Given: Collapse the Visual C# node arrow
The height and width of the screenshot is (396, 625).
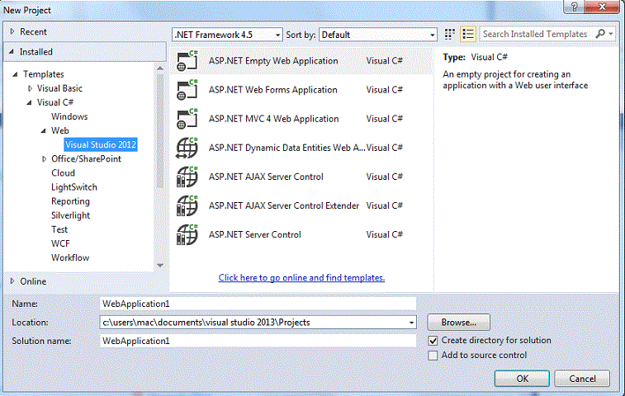Looking at the screenshot, I should [29, 102].
